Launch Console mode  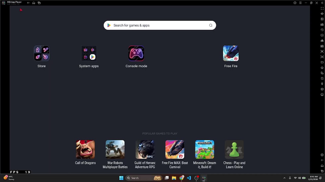click(136, 53)
